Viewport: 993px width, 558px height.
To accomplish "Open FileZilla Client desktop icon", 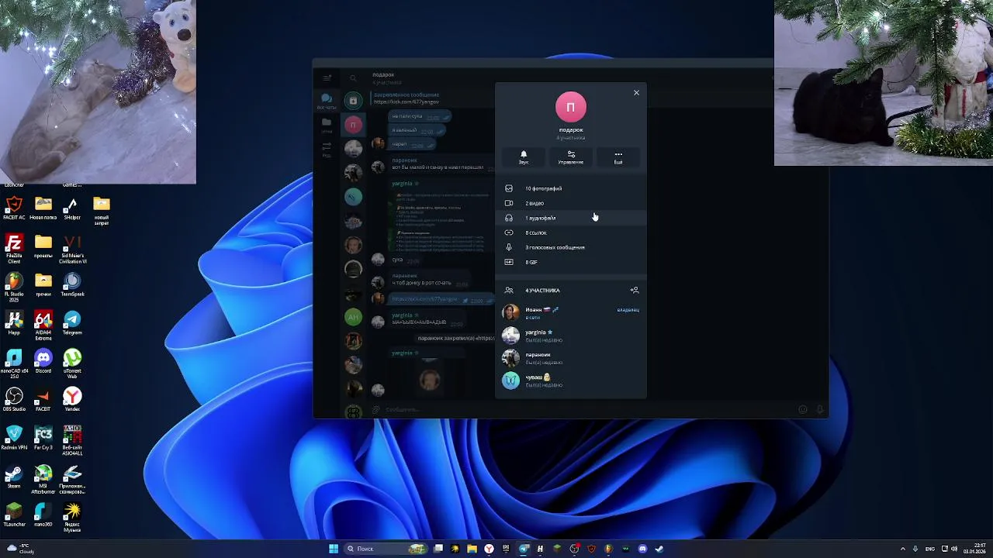I will click(x=14, y=249).
